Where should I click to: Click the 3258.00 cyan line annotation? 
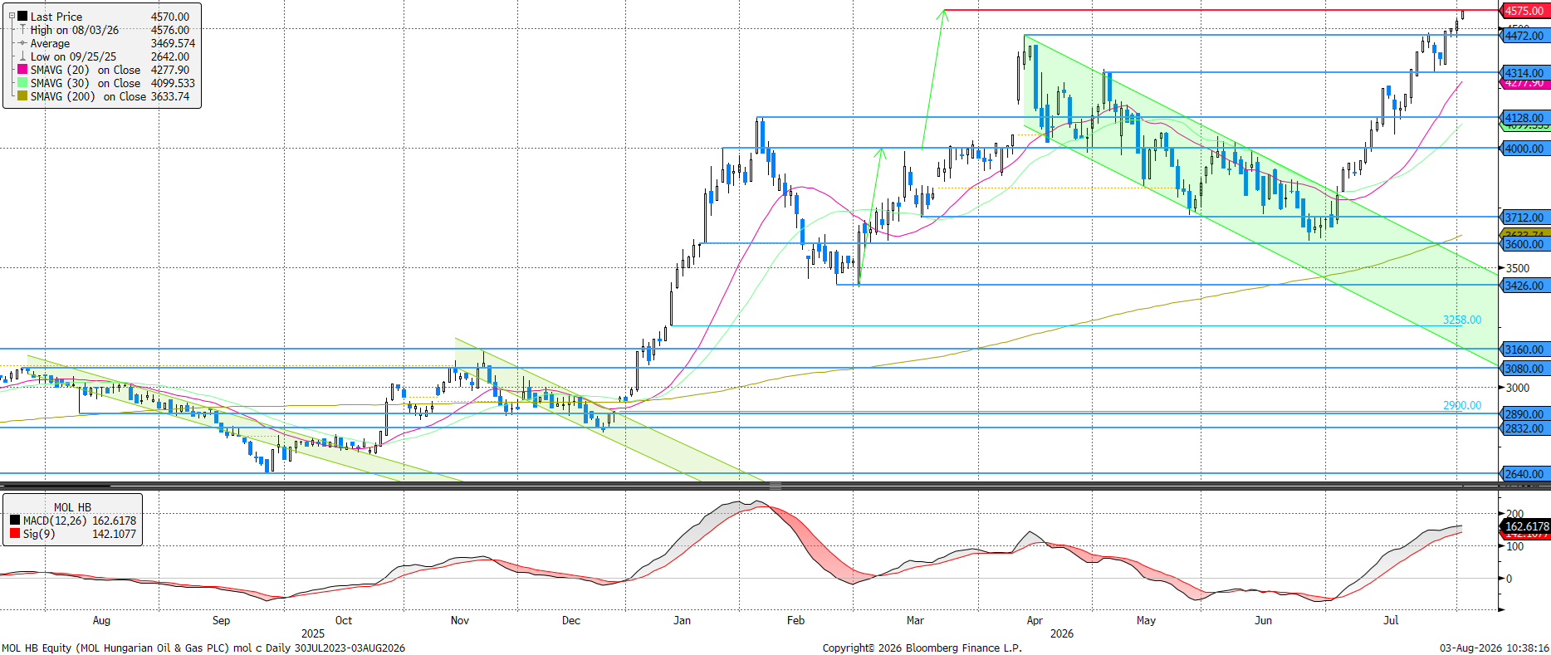(x=1461, y=320)
